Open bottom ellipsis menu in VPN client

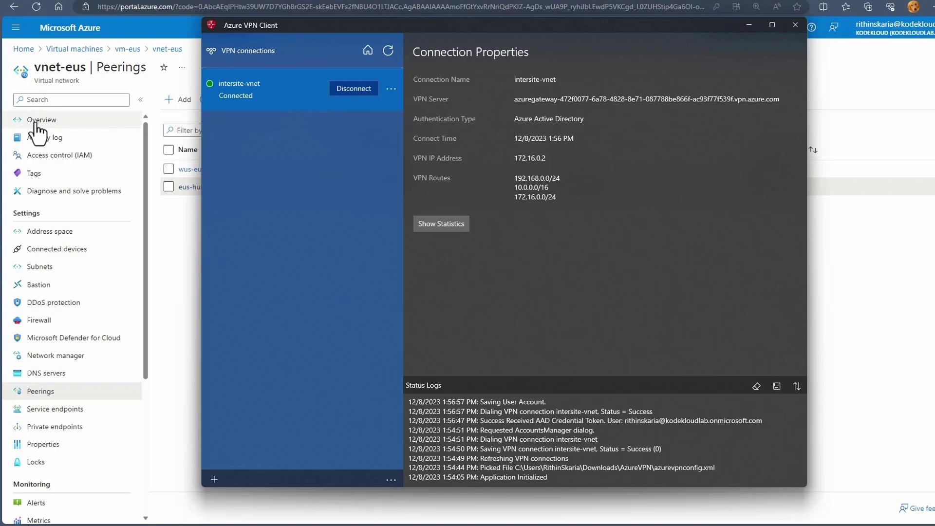click(391, 480)
